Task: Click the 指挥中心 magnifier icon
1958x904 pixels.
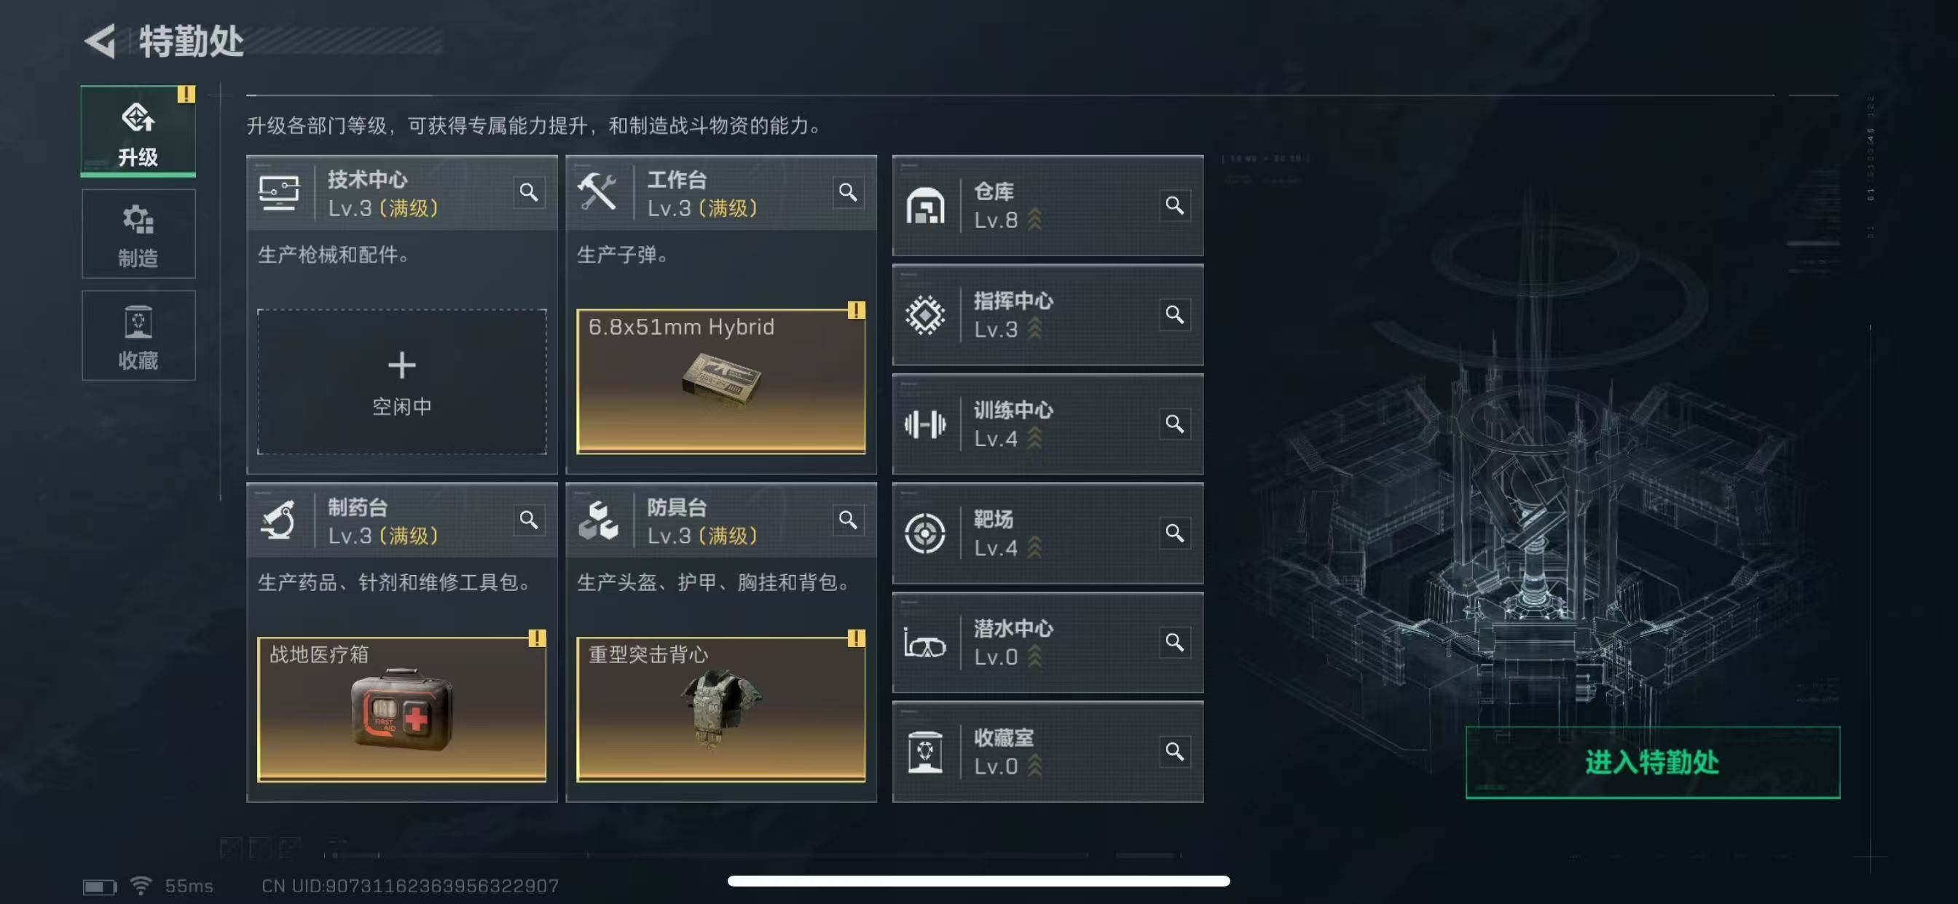Action: pos(1174,314)
